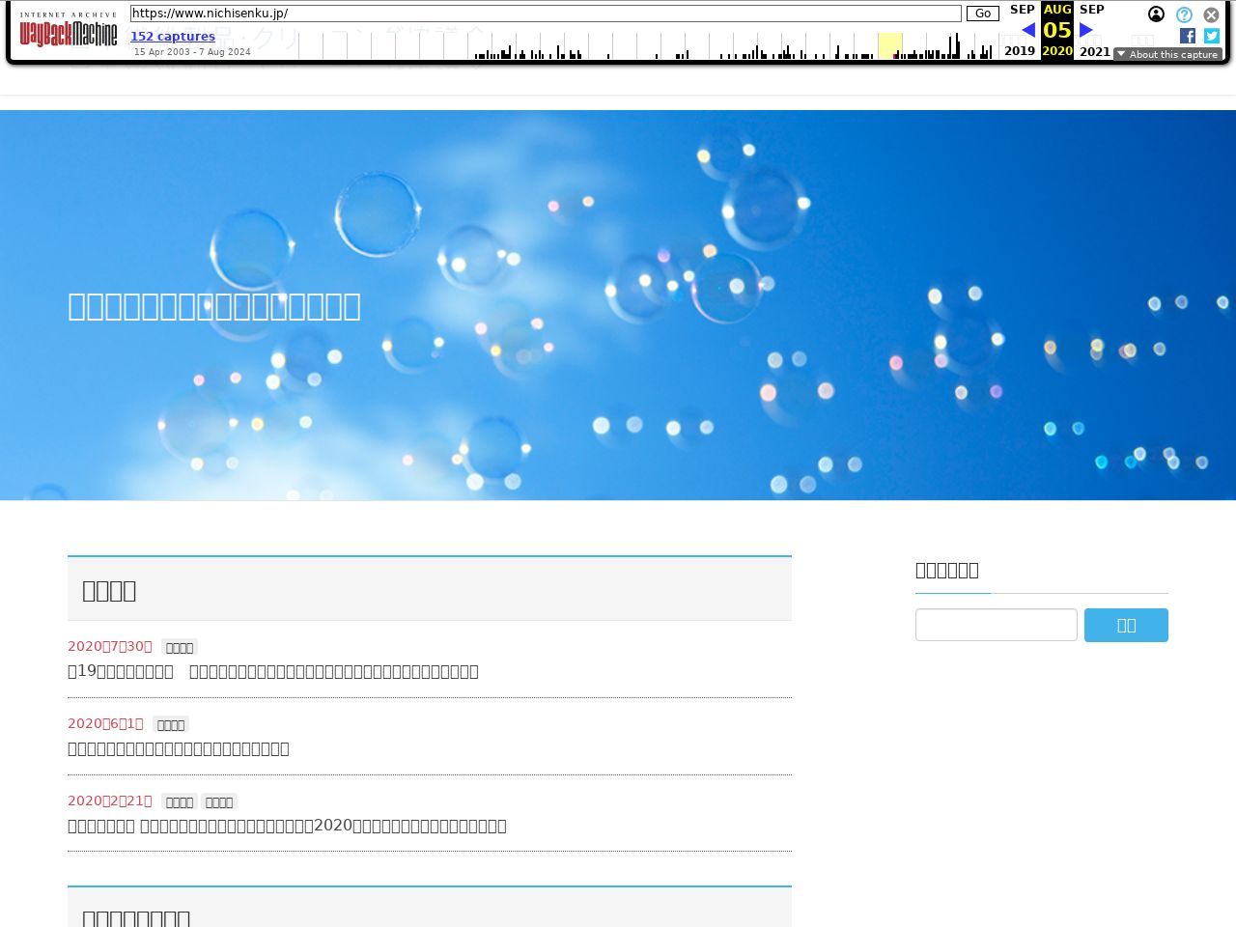The image size is (1236, 927).
Task: Focus the Wayback URL address field
Action: pos(546,14)
